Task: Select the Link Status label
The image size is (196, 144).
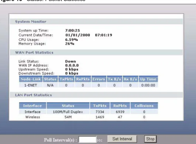Action: click(29, 61)
